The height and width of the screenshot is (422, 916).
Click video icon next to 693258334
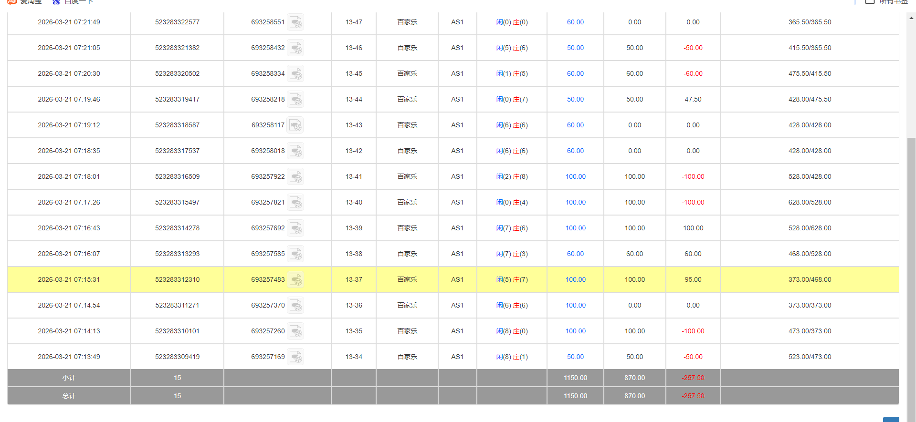[295, 74]
